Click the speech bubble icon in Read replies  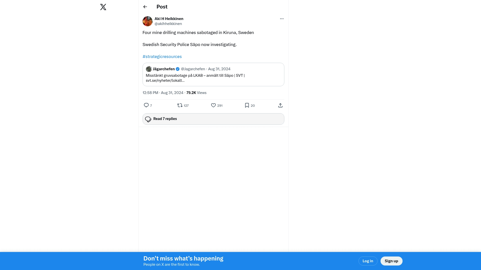click(148, 119)
